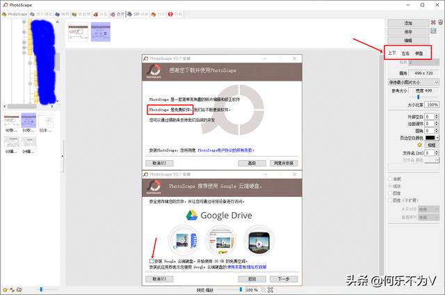445x295 pixels.
Task: Click the last zoom icon after 100 %
Action: [x=270, y=290]
